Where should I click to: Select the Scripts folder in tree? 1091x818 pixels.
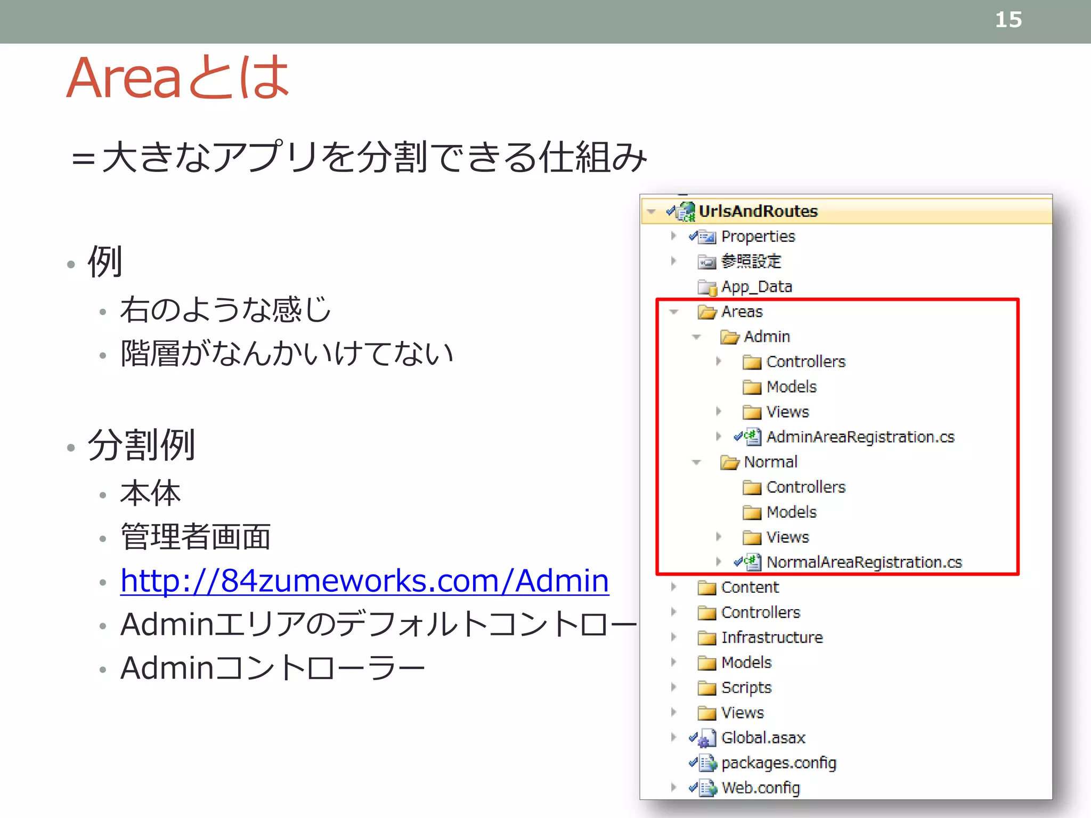746,688
